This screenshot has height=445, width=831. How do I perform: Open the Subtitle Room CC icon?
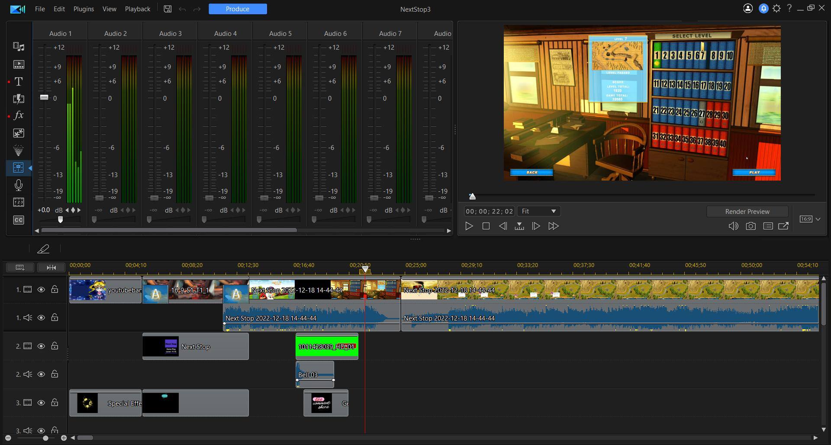click(x=19, y=220)
